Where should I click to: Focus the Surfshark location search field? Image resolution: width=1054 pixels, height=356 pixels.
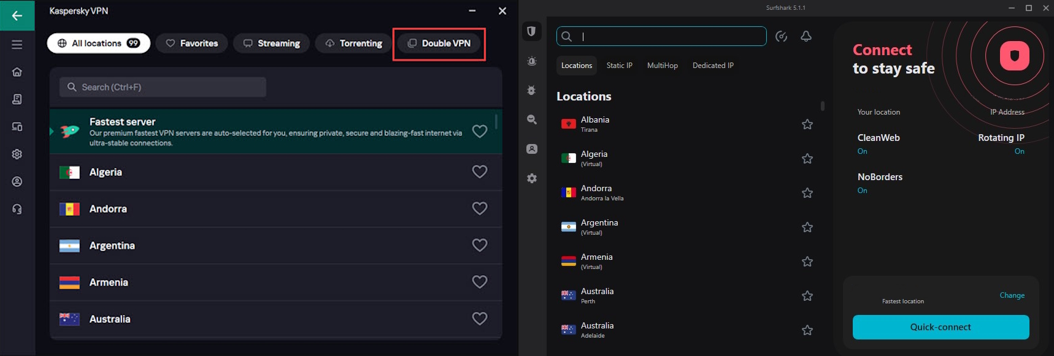tap(661, 36)
